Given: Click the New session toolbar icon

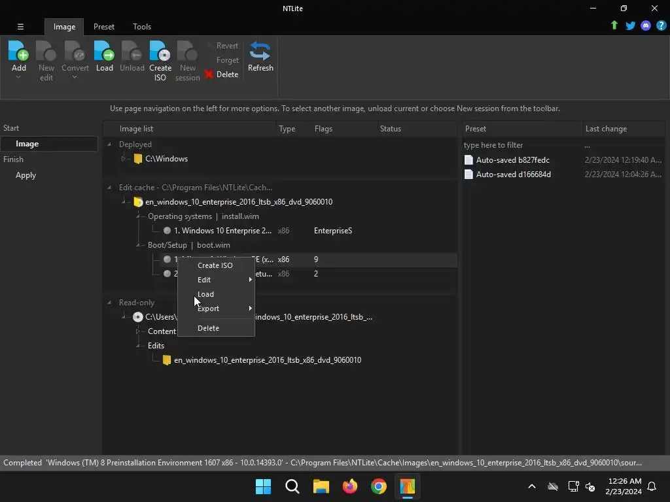Looking at the screenshot, I should pyautogui.click(x=187, y=50).
